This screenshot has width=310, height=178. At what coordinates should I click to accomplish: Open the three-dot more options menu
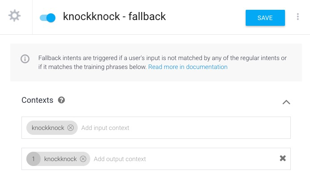click(298, 17)
